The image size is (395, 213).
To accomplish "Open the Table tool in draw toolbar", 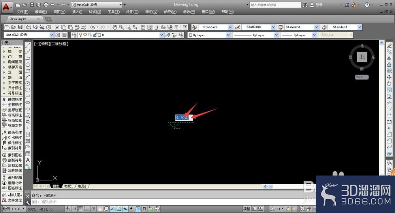I will pos(28,154).
